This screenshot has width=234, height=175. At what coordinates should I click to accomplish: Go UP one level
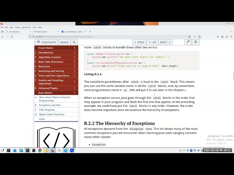152,42
